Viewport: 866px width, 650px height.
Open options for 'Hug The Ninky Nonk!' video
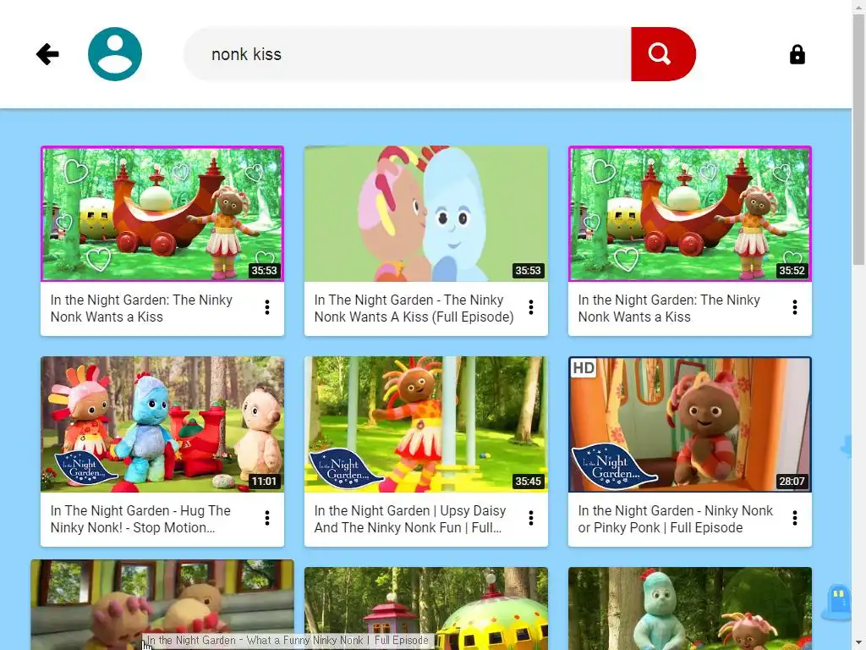267,518
